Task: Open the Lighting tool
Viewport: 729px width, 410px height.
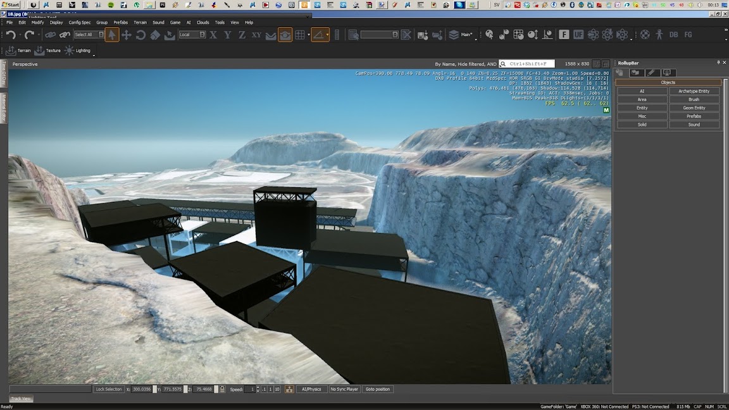Action: click(77, 51)
